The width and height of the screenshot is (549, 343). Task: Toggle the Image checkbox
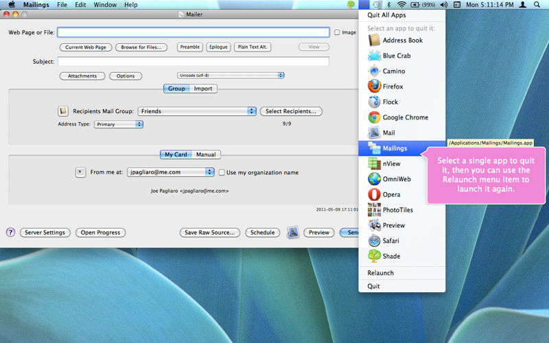337,32
